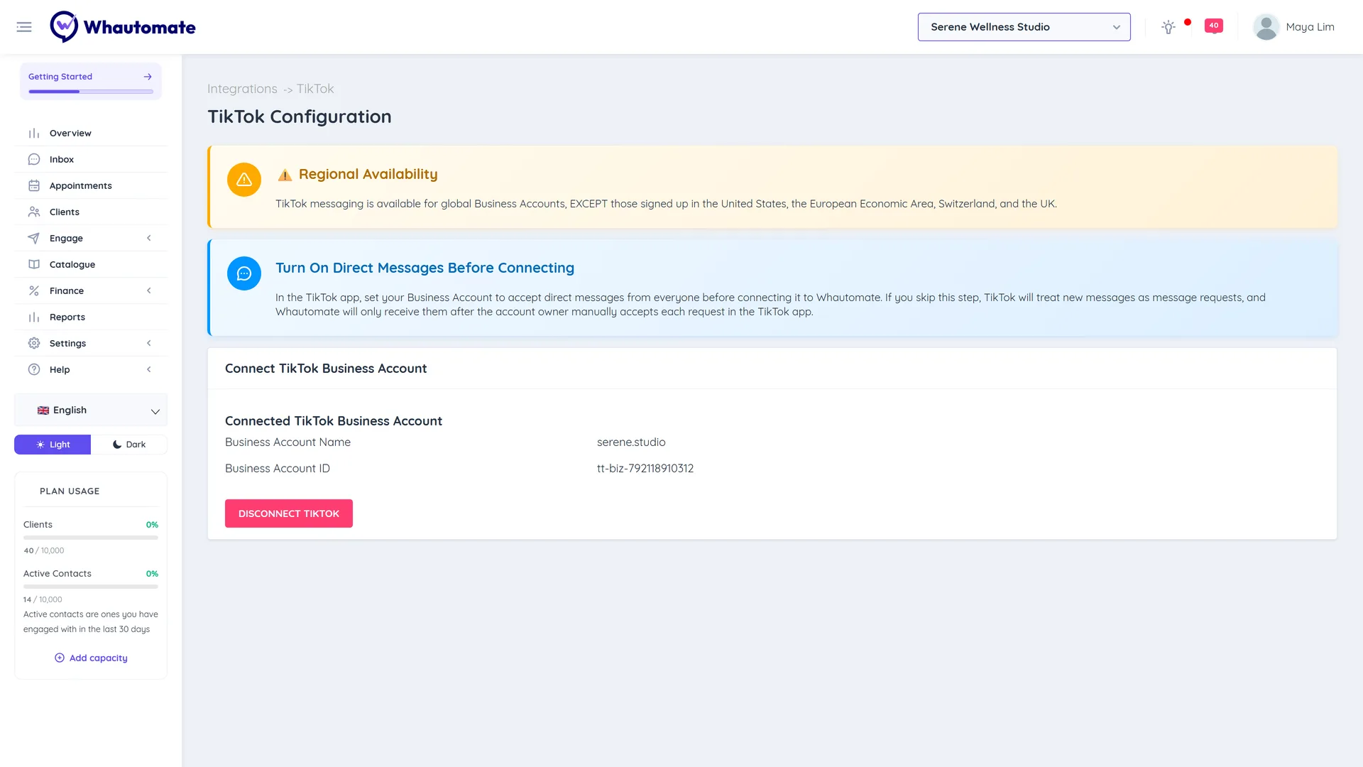Go to Overview in the sidebar
Screen dimensions: 1363x767
91,134
